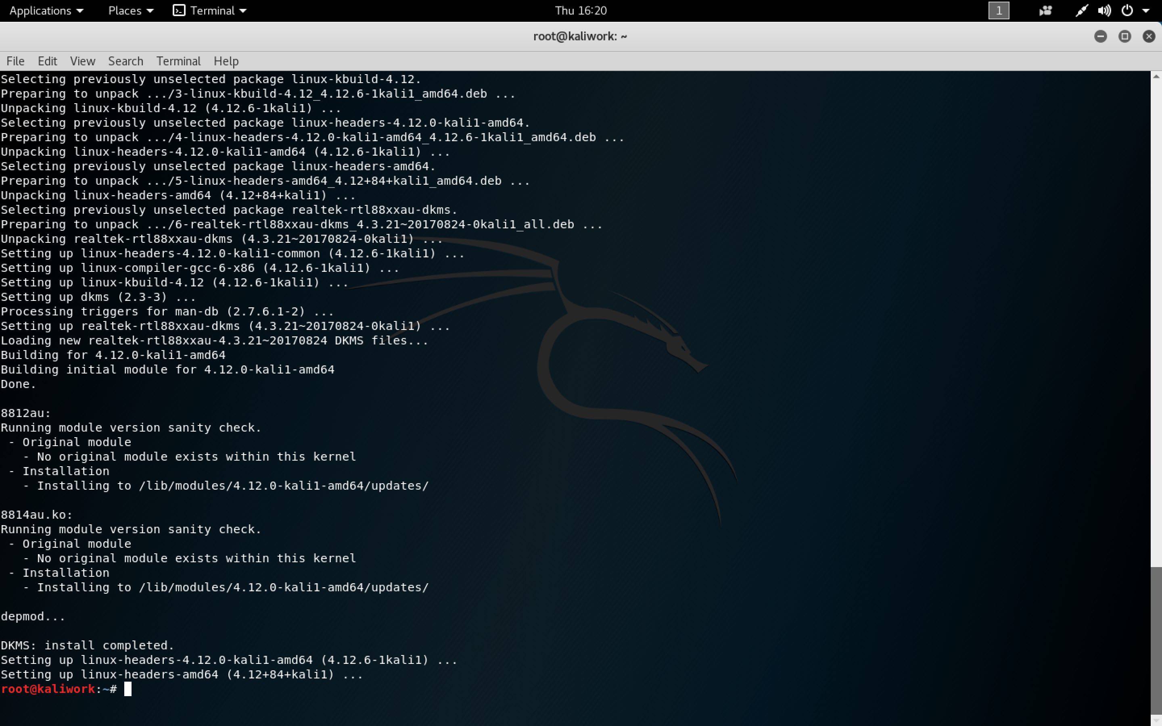The width and height of the screenshot is (1162, 726).
Task: Click the screen recorder camera icon
Action: 1045,10
